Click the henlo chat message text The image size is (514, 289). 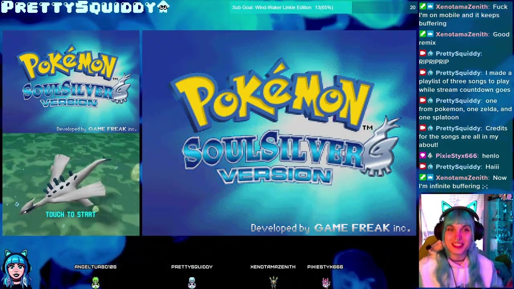pos(490,156)
